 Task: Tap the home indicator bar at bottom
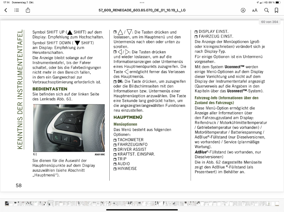[142, 210]
